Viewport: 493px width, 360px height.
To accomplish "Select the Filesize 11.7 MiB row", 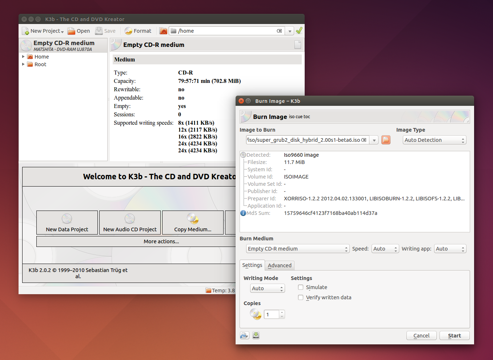I will (x=354, y=162).
